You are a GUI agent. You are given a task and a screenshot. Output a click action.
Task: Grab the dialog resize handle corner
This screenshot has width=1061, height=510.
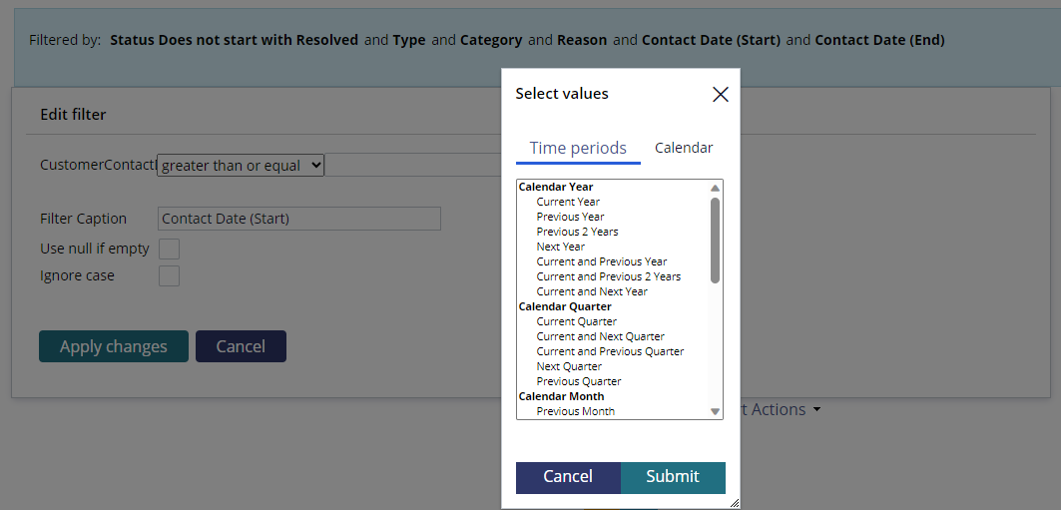(x=735, y=503)
